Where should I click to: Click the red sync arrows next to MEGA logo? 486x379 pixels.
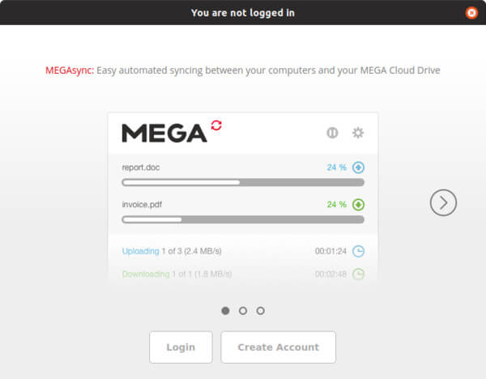216,126
